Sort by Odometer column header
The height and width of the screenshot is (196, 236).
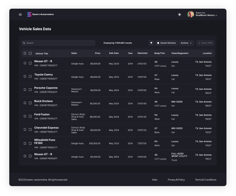(142, 53)
